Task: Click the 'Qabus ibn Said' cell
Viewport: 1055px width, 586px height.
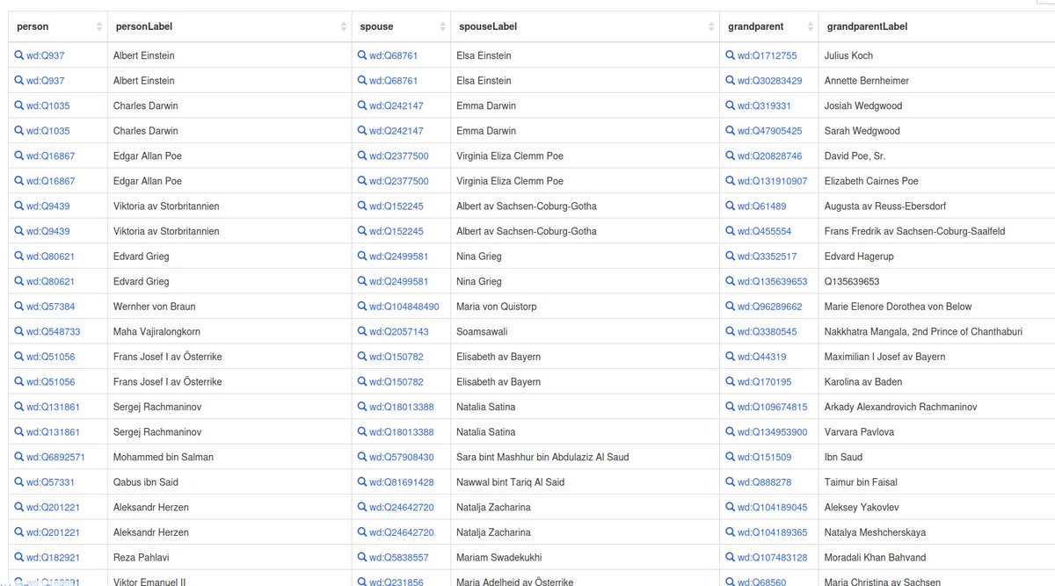Action: [229, 481]
